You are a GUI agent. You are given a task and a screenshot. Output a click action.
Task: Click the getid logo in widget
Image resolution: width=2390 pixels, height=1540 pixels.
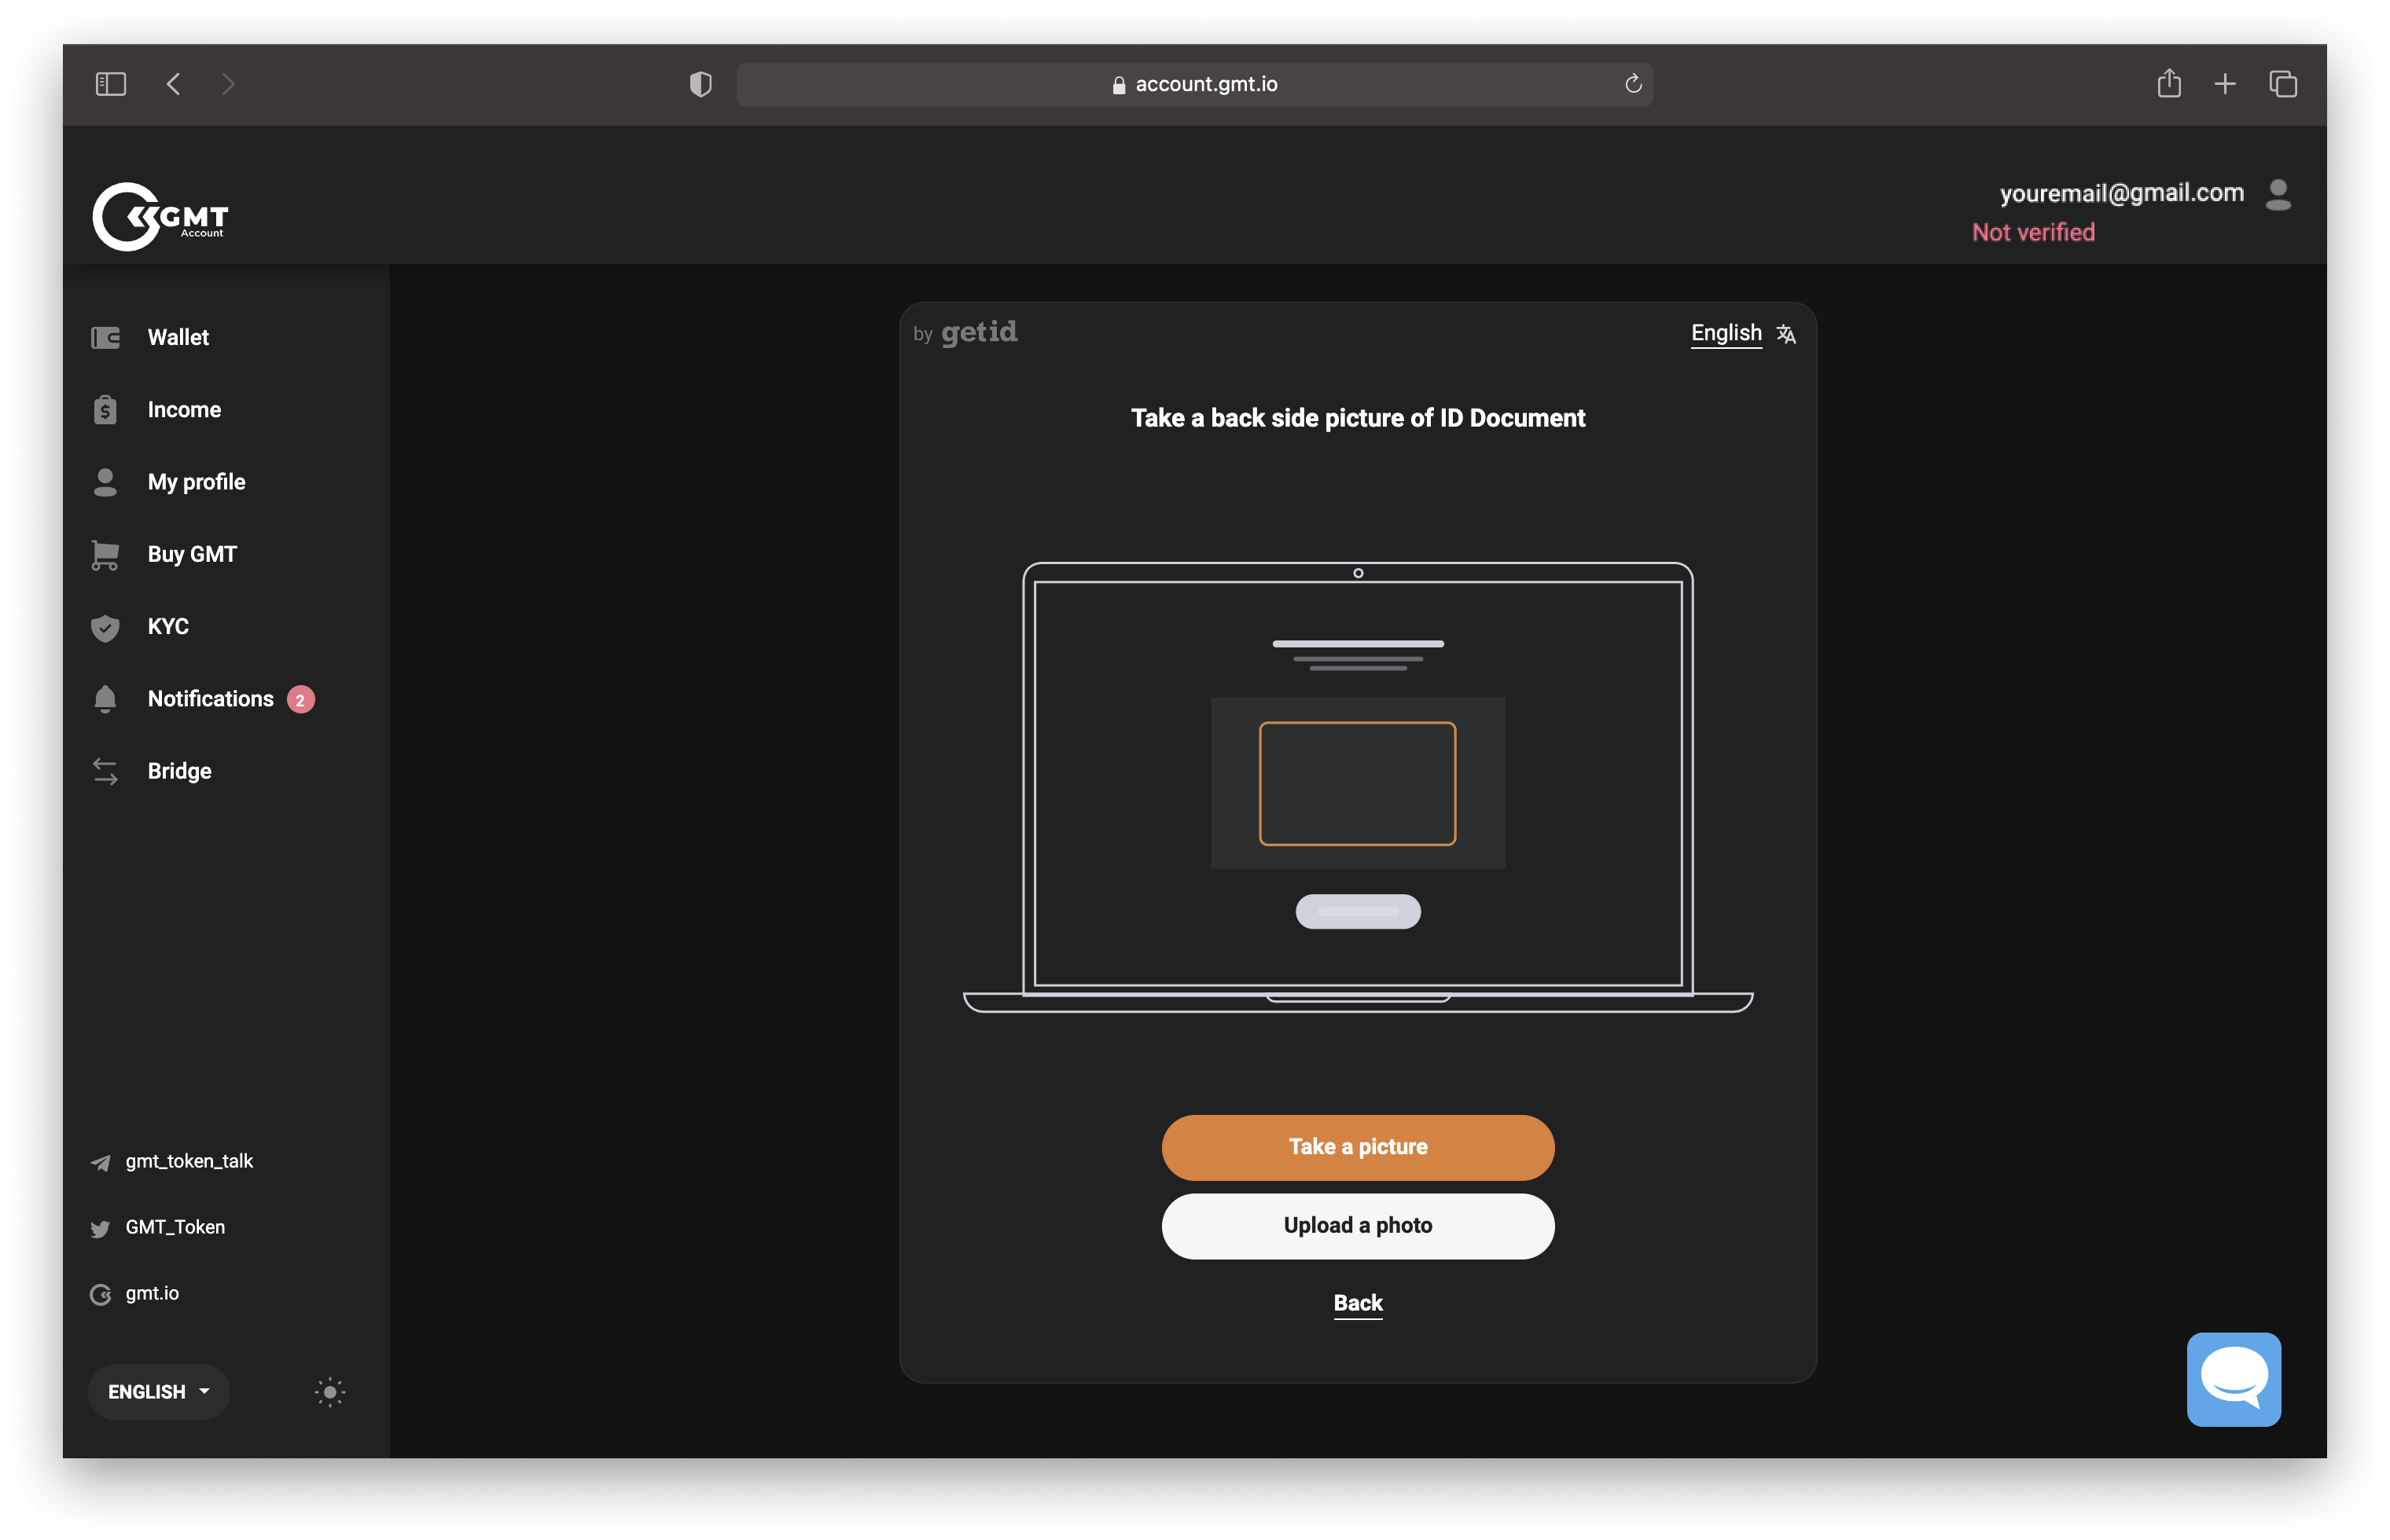(979, 332)
